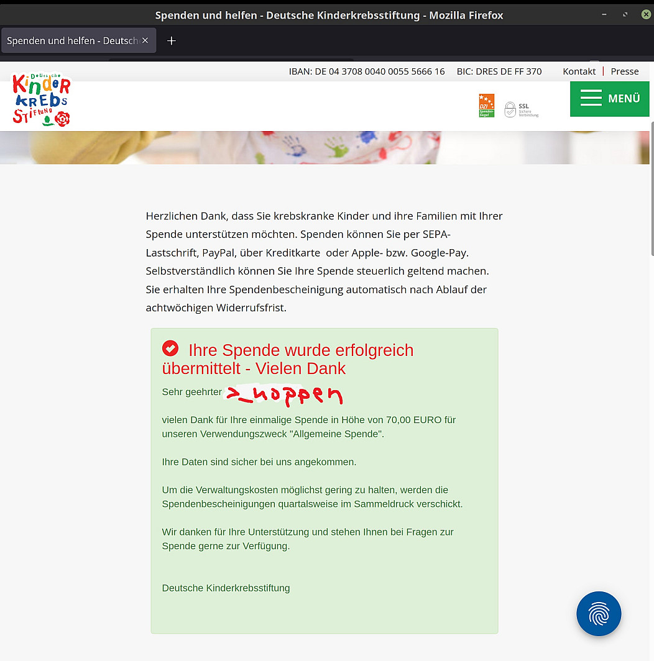Close the 'Spenden und helfen' tab
The height and width of the screenshot is (661, 654).
(145, 40)
